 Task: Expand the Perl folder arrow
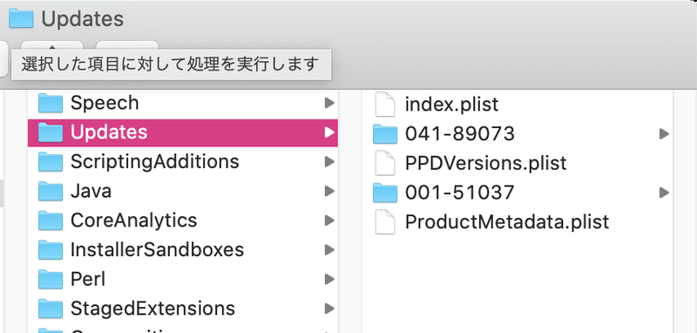click(329, 279)
